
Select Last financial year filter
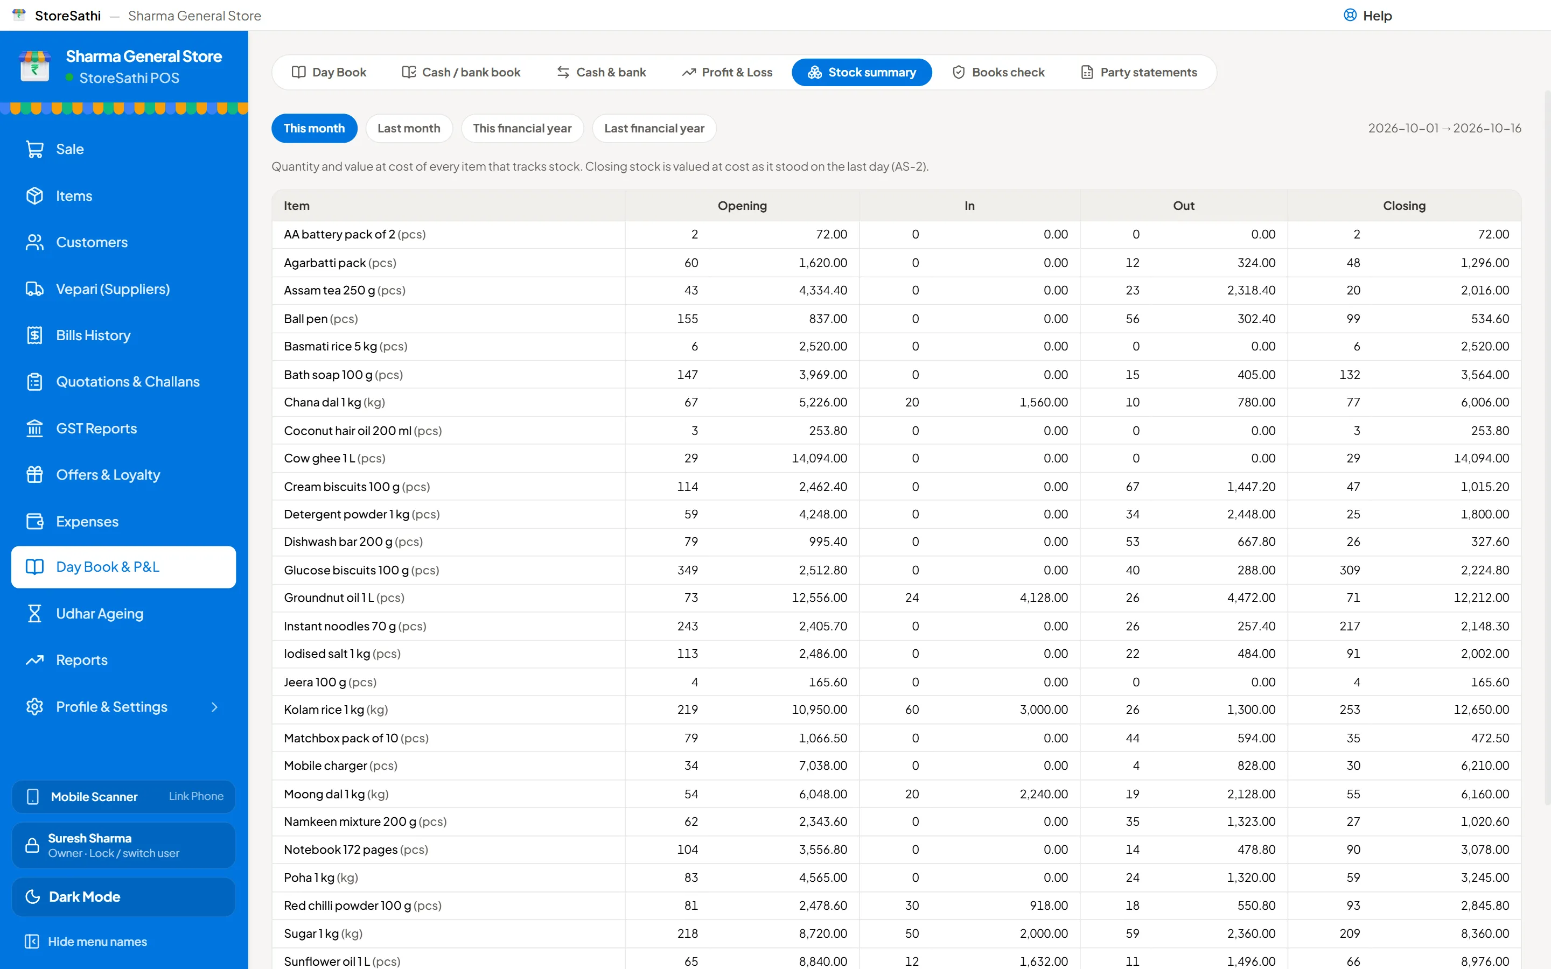(x=654, y=128)
